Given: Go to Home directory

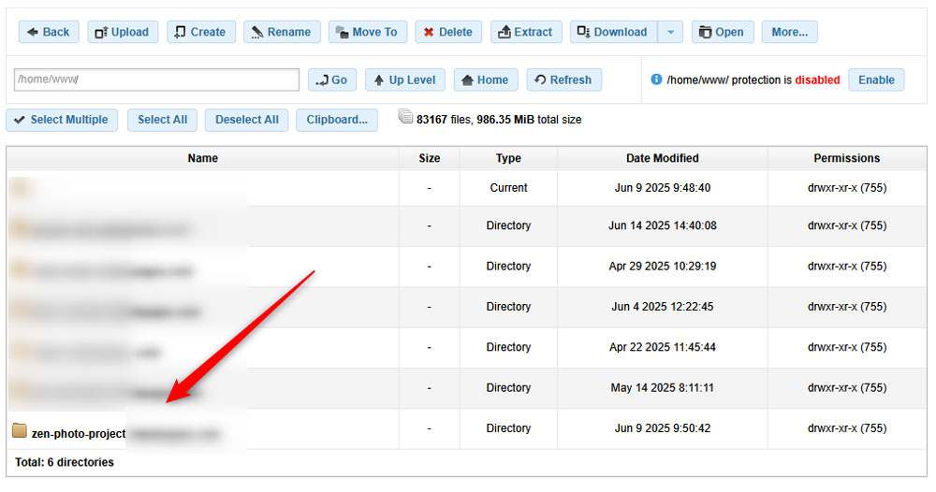Looking at the screenshot, I should (x=485, y=80).
